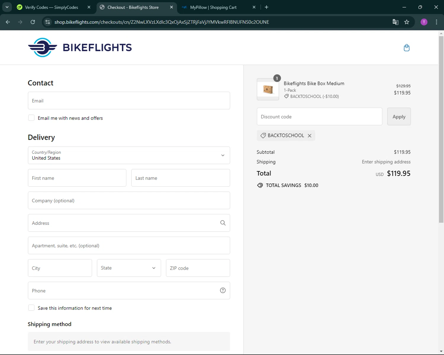Check Save this information for next time
Screen dimensions: 444x355
click(31, 308)
